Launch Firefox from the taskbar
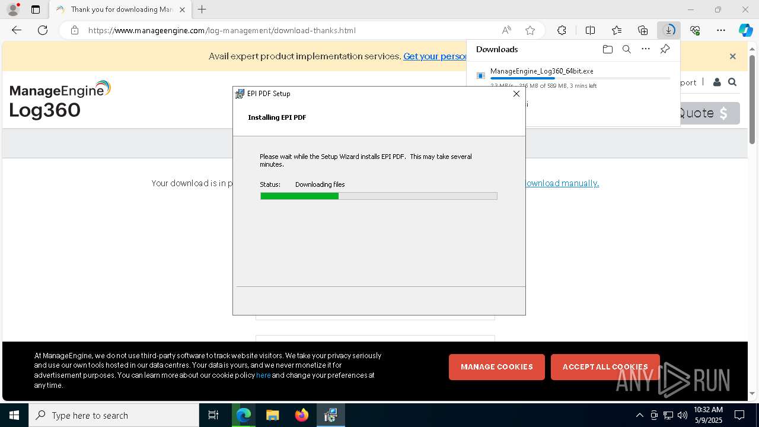Screen dimensions: 759x427 pos(302,415)
